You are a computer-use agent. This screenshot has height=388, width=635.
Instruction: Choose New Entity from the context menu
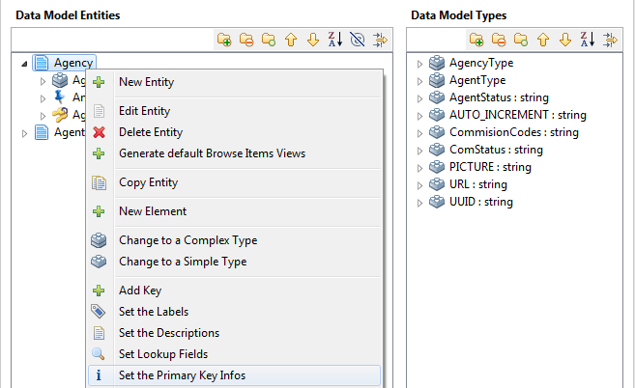click(146, 82)
